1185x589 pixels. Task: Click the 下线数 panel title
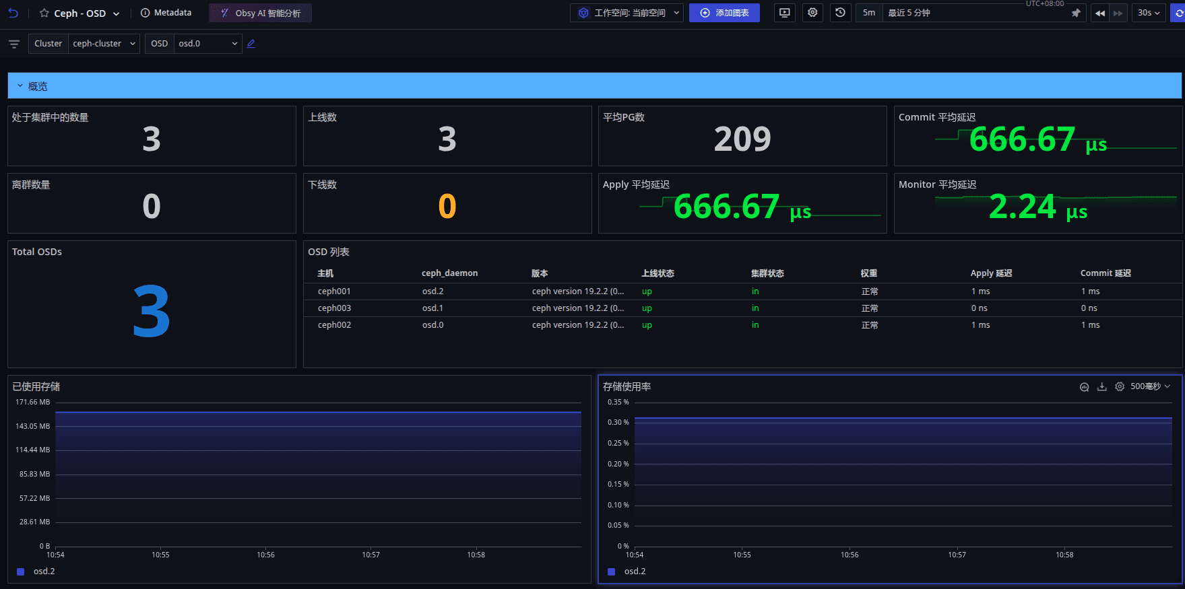(x=322, y=184)
